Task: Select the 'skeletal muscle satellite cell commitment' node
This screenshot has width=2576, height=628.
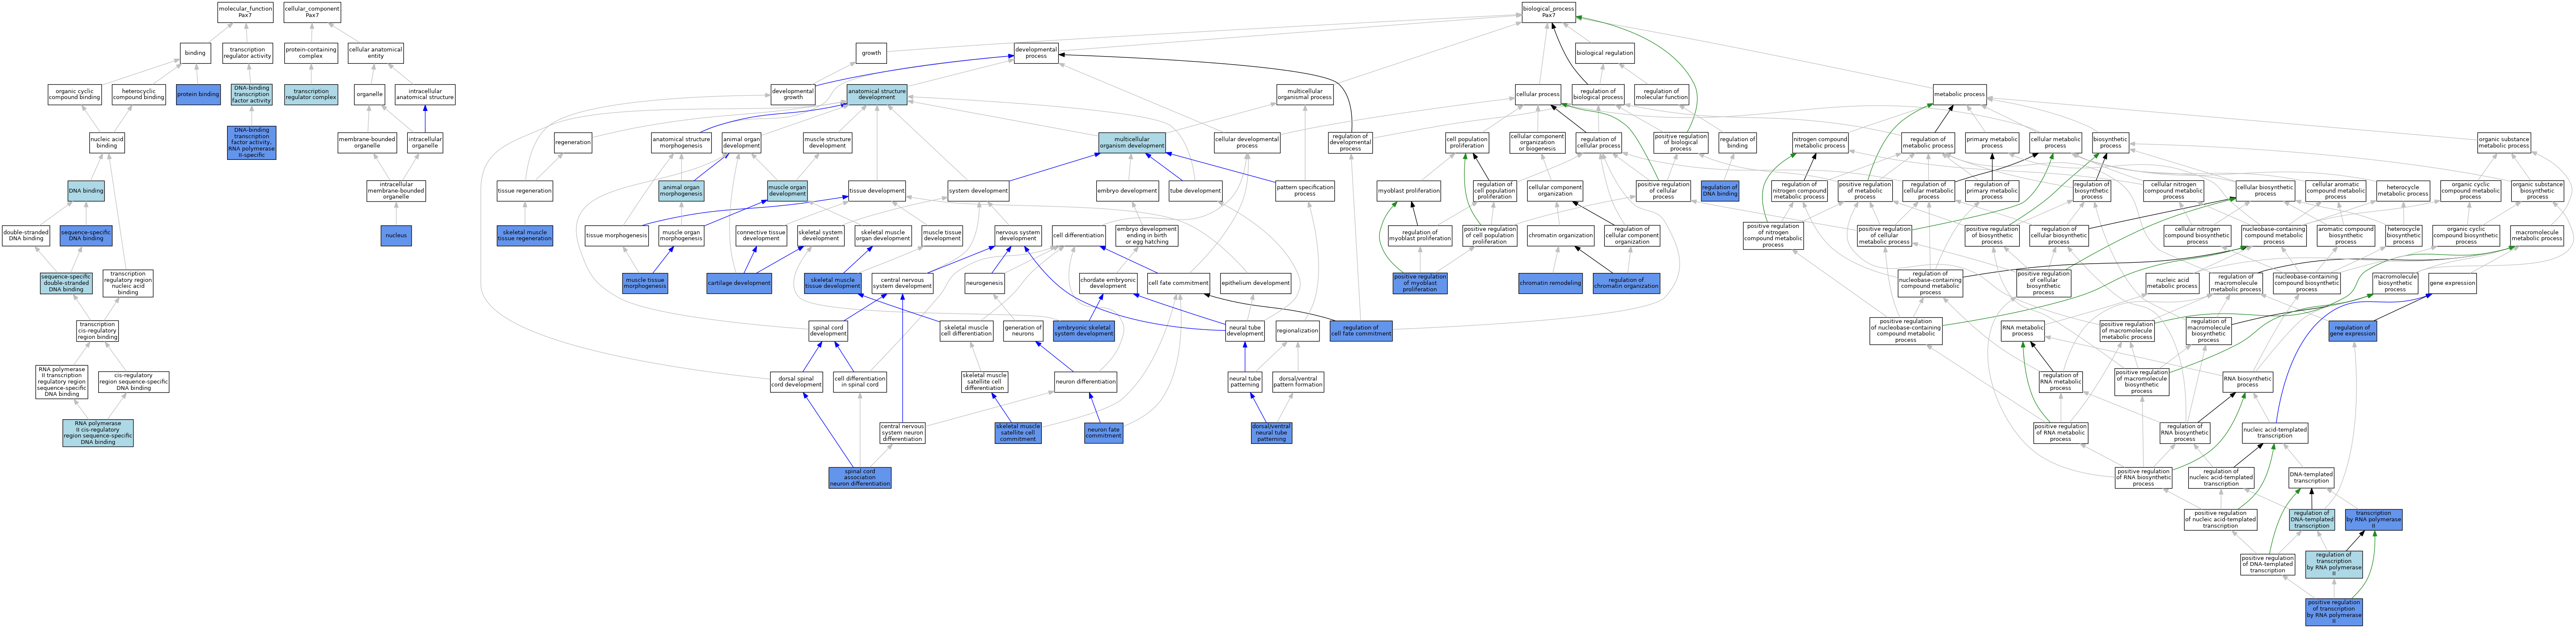Action: point(1018,433)
